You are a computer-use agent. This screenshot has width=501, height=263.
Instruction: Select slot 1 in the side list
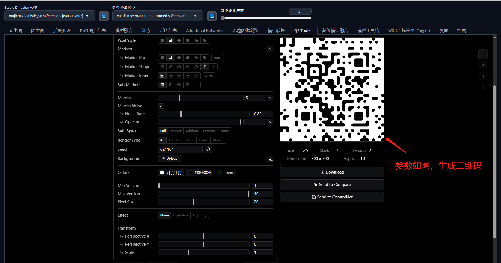tap(483, 54)
